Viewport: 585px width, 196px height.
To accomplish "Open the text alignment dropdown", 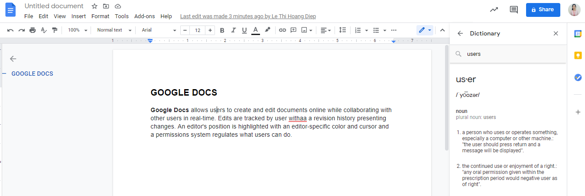I will pos(326,30).
